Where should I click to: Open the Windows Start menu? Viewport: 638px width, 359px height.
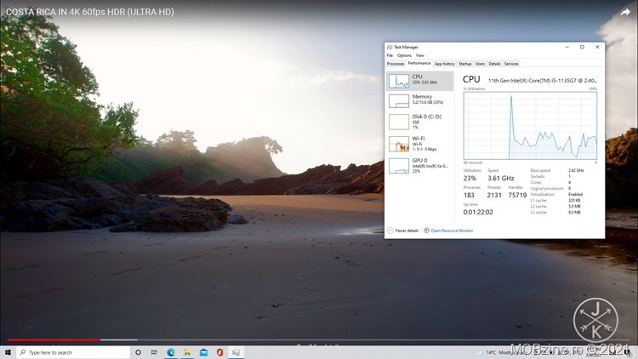(x=8, y=352)
